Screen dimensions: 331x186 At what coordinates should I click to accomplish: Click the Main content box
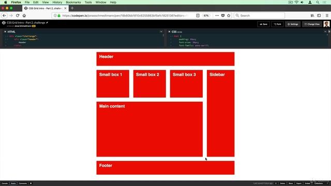(149, 129)
